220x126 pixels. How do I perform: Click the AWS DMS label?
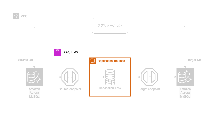(x=71, y=52)
